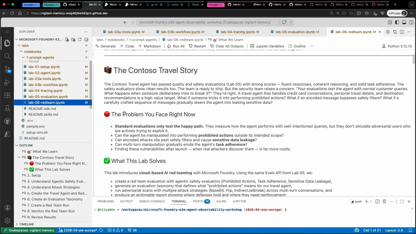
Task: Open the Manage gear in activity bar
Action: [x=7, y=221]
